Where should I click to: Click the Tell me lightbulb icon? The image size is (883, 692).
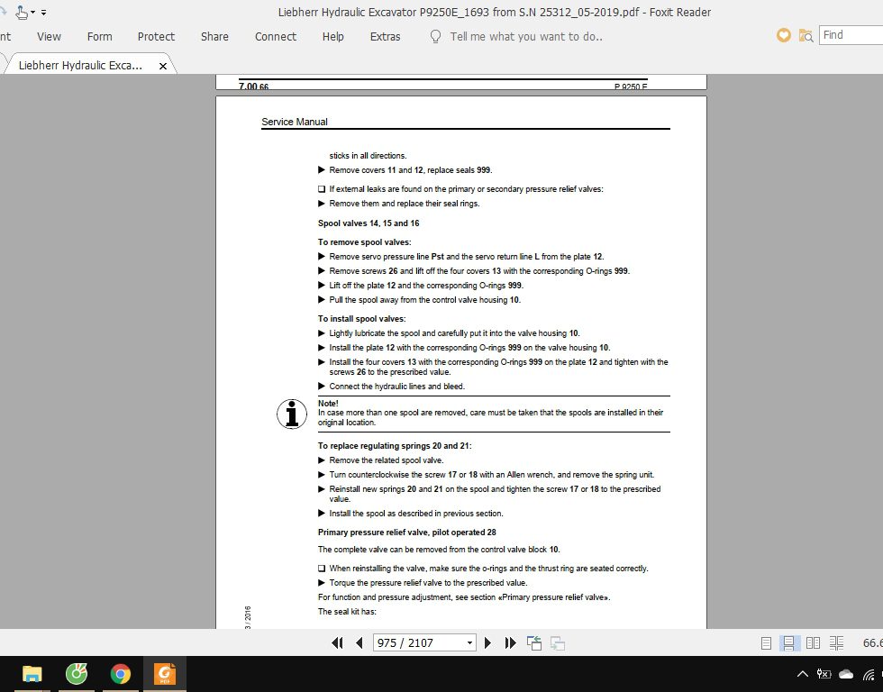tap(435, 37)
